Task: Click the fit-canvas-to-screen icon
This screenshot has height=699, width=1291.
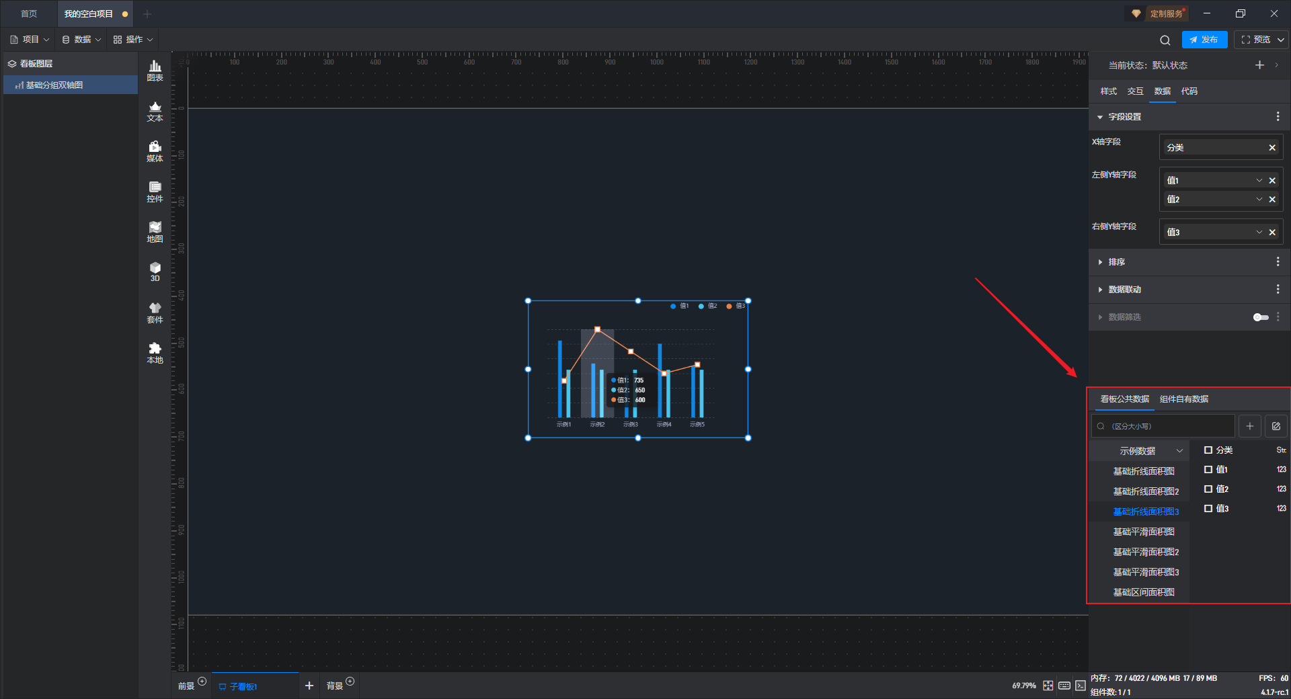Action: (1048, 686)
